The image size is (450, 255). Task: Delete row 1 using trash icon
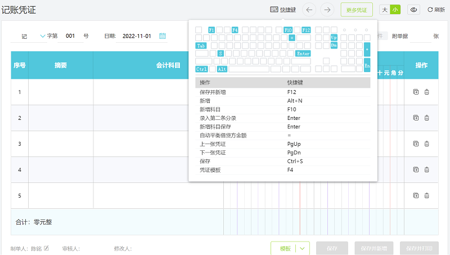[426, 92]
